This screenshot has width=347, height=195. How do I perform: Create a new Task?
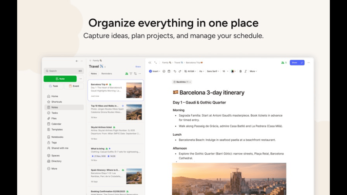click(x=53, y=86)
